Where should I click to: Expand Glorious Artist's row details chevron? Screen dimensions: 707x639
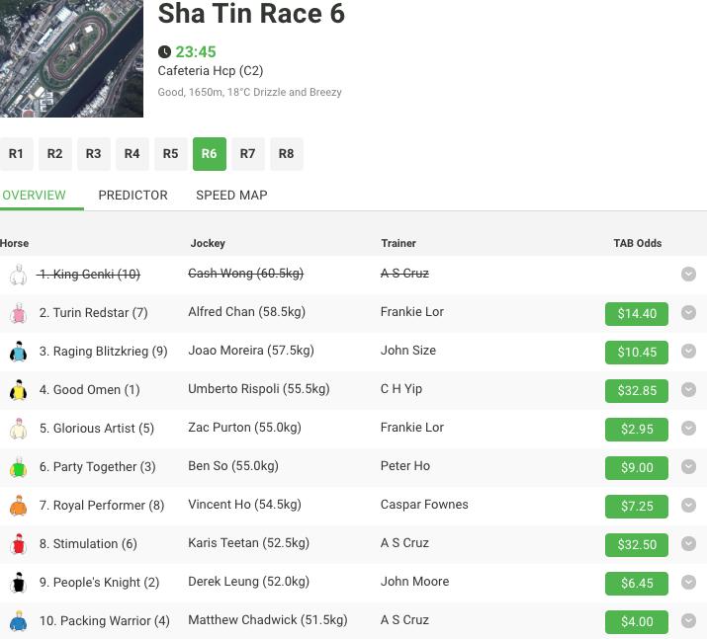tap(689, 429)
